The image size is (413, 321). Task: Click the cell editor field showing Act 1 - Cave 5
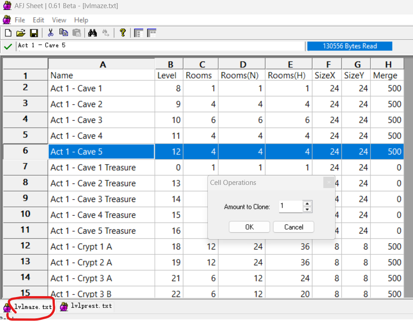tap(161, 46)
